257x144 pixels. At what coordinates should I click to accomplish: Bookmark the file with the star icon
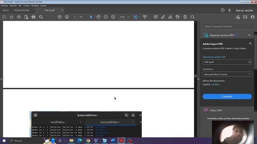point(12,17)
